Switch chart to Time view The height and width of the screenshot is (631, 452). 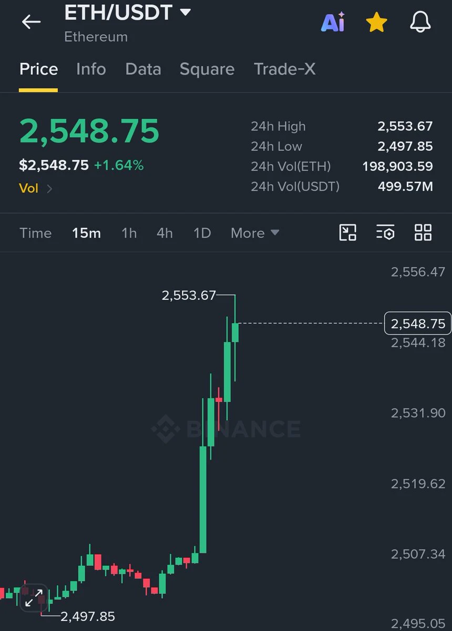click(x=35, y=233)
